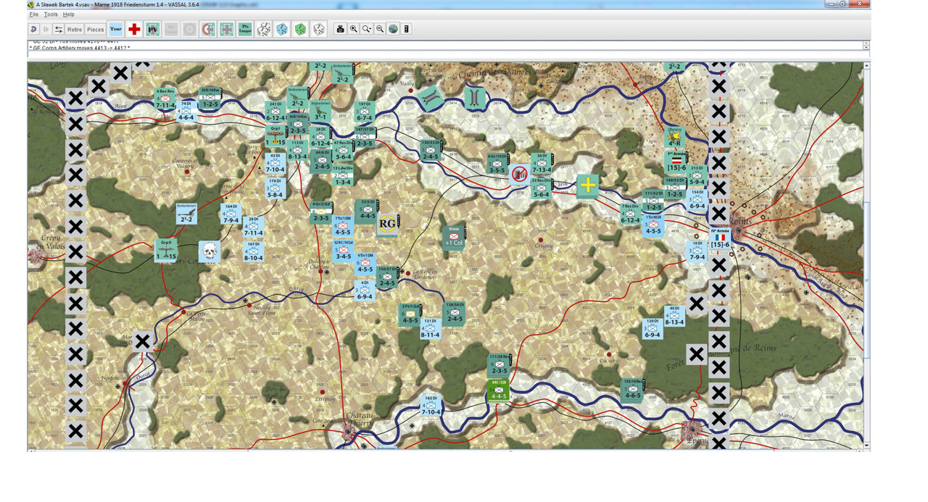
Task: Select the 120 DI 6-9-4 counter
Action: tap(652, 328)
